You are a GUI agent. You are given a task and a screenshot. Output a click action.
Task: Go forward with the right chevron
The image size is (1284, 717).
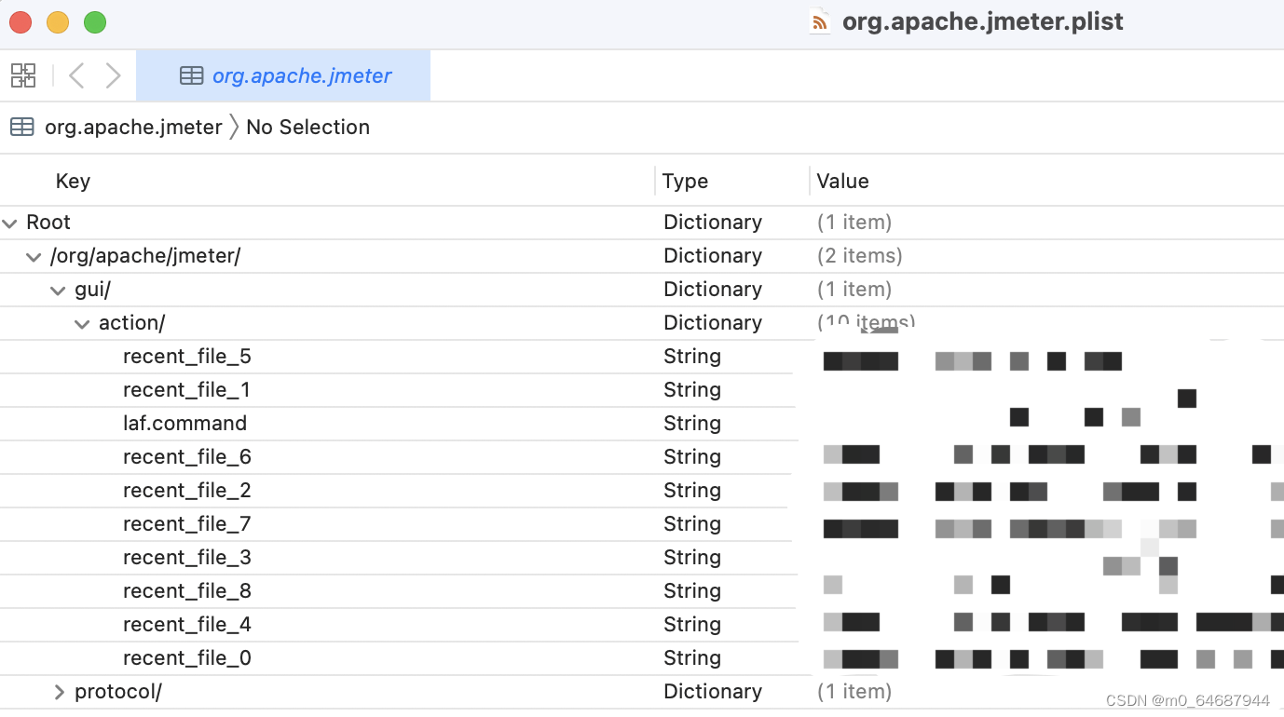click(113, 75)
